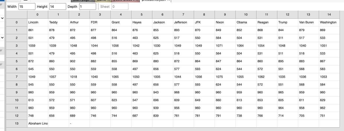
Task: Click the Width input field
Action: click(27, 6)
